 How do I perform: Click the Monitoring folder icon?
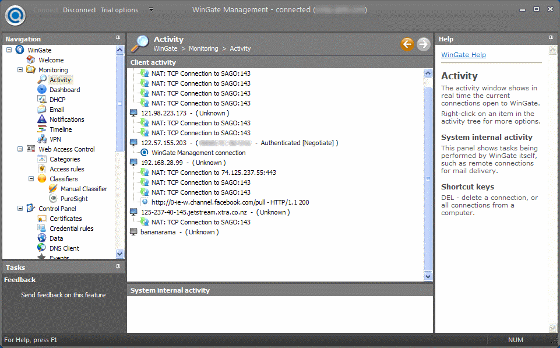(31, 70)
